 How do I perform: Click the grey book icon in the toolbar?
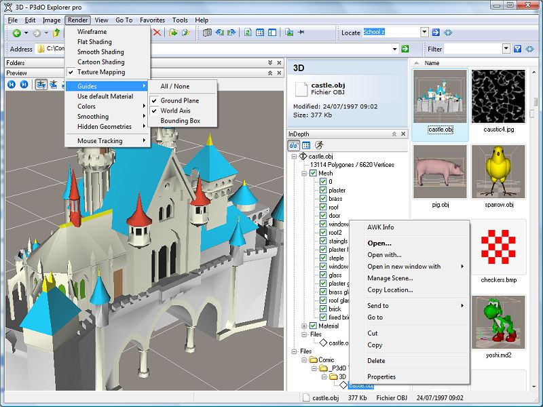207,33
